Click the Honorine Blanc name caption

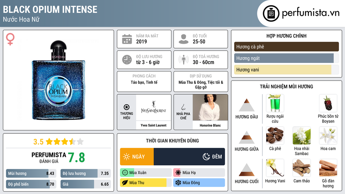(210, 125)
